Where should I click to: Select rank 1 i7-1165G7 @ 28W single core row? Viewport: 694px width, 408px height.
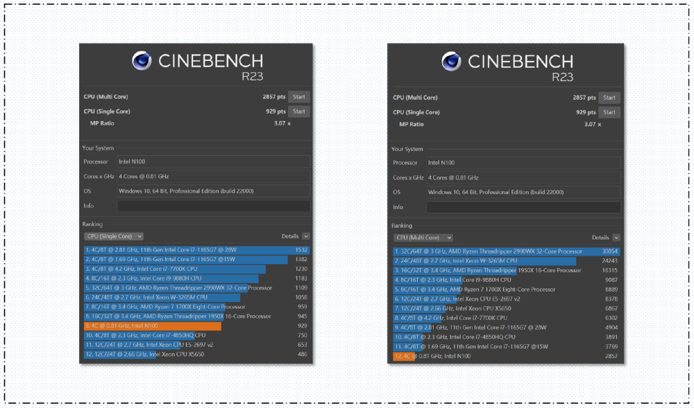[196, 250]
